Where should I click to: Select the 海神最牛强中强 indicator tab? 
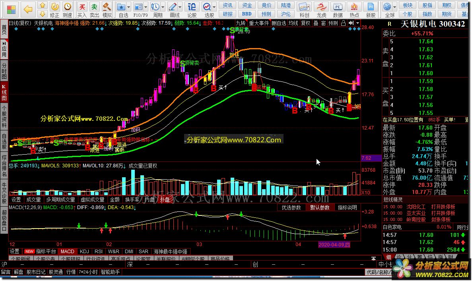(x=170, y=252)
